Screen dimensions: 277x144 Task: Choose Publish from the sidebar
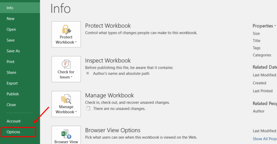13,94
